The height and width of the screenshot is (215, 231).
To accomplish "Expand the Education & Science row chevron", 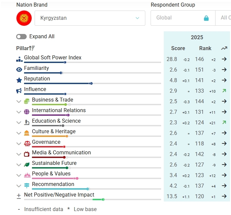I will pos(19,123).
